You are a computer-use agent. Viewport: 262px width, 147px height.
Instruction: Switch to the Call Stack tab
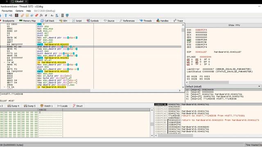coord(47,21)
